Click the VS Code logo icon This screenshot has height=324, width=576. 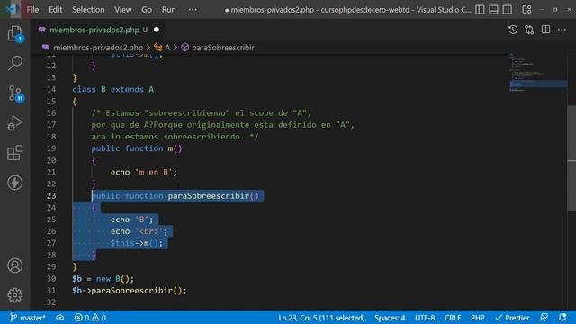12,9
